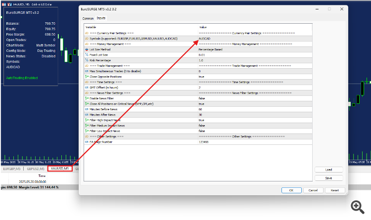Toggle Enable News Filter value false
Image resolution: width=371 pixels, height=220 pixels.
(x=255, y=98)
